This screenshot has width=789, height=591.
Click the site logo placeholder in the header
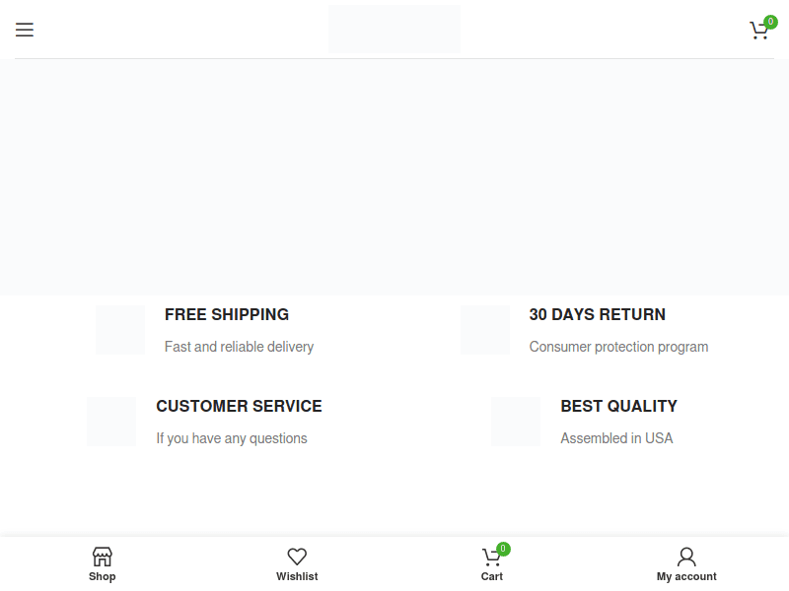click(x=394, y=30)
